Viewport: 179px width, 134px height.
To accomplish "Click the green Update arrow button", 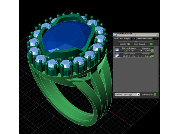I will 129,44.
